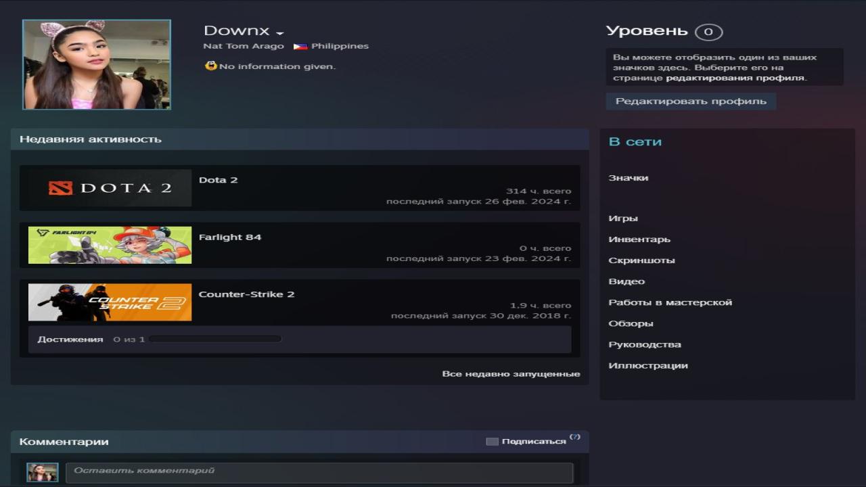This screenshot has height=487, width=866.
Task: Open the Dota 2 game banner
Action: [x=110, y=188]
